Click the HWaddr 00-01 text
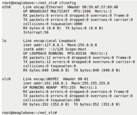Image resolution: width=137 pixels, height=115 pixels. [76, 79]
